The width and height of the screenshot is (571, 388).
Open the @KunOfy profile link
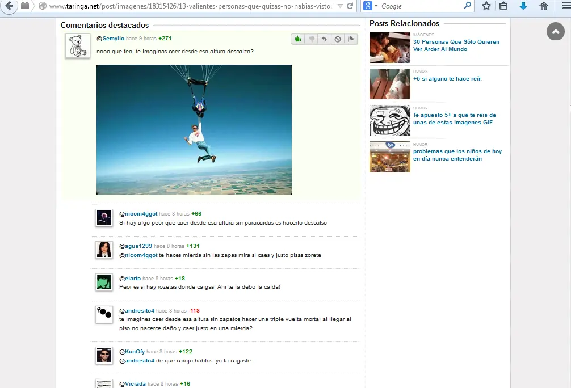pos(132,352)
